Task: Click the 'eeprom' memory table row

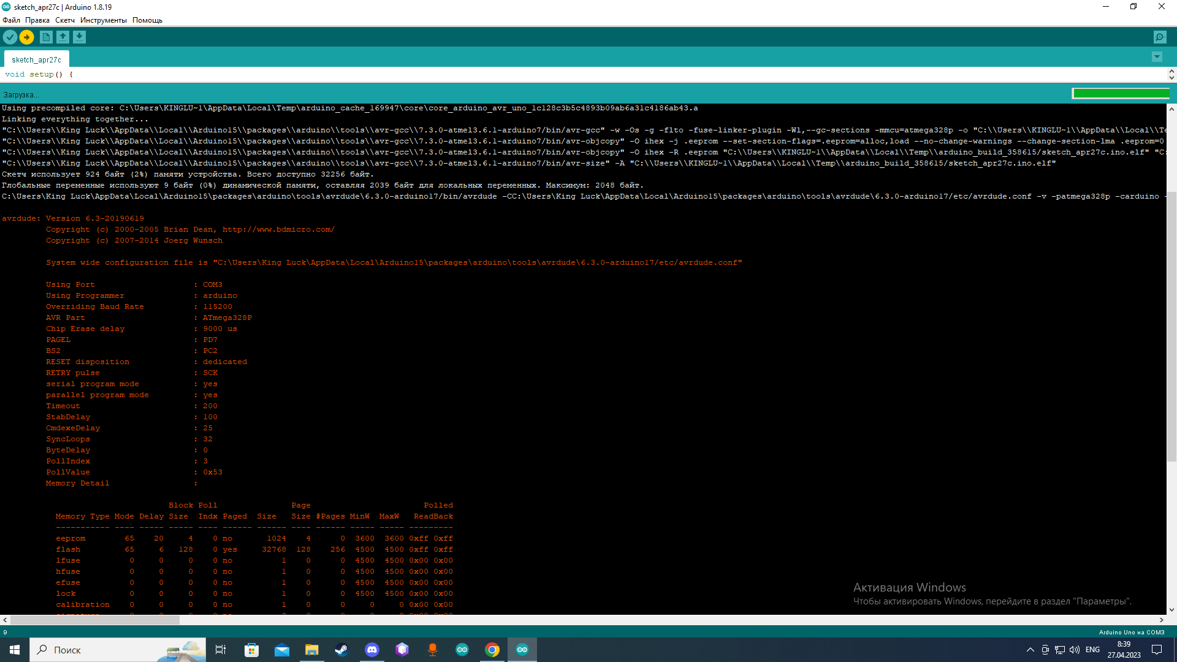Action: (x=254, y=538)
